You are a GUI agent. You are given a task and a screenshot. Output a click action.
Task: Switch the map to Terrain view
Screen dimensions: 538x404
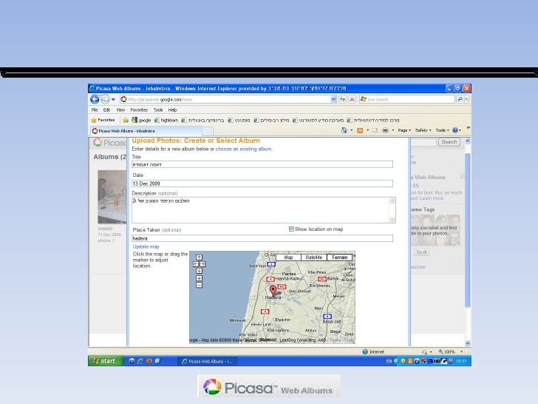point(340,257)
